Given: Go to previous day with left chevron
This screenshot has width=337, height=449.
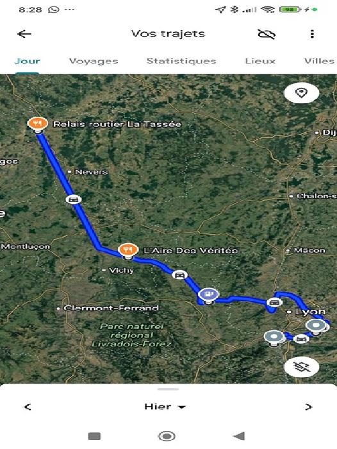Looking at the screenshot, I should point(27,407).
